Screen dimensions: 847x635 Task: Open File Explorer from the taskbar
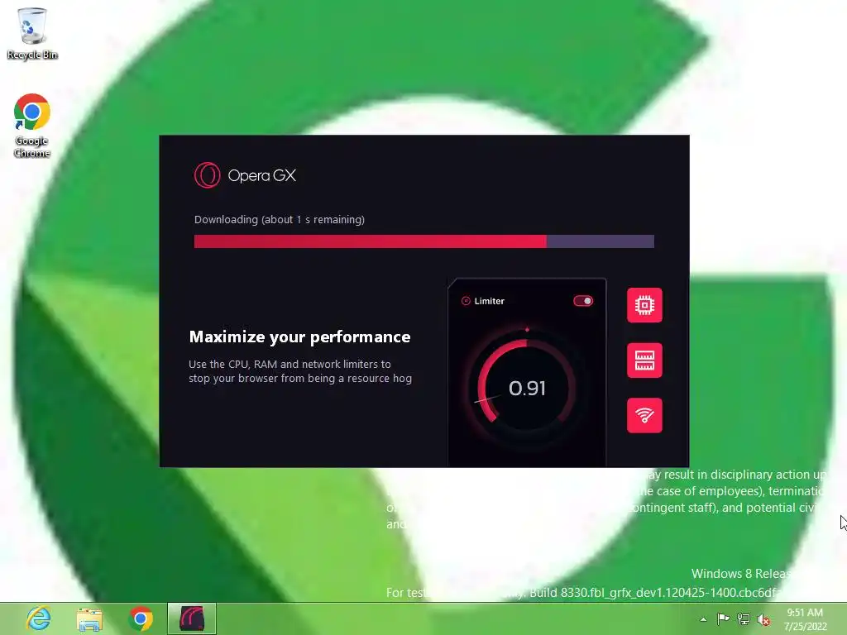click(89, 618)
